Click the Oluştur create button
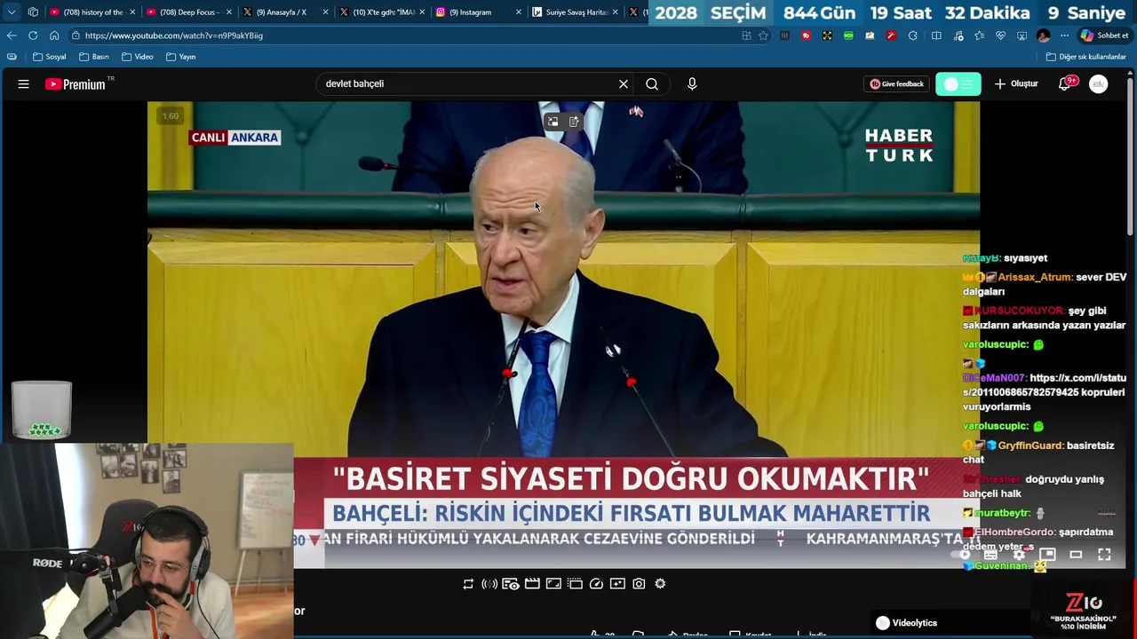The image size is (1137, 639). click(x=1016, y=84)
